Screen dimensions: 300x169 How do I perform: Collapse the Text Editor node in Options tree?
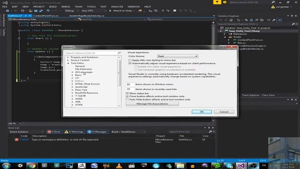pos(68,63)
